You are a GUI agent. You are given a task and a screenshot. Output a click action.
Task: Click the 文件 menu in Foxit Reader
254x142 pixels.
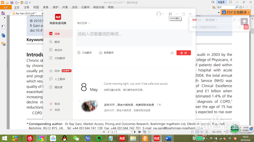[6, 7]
